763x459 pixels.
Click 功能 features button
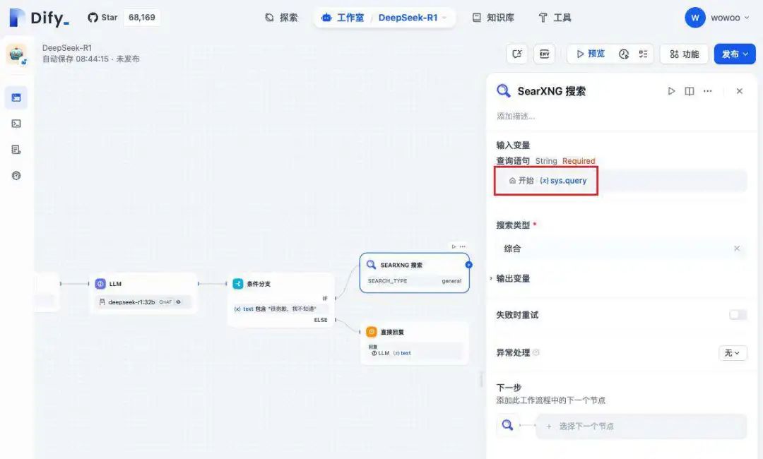click(x=684, y=54)
